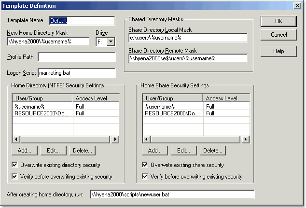This screenshot has height=208, width=306.
Task: Click Delete under Home Directory NTFS settings
Action: pos(82,151)
